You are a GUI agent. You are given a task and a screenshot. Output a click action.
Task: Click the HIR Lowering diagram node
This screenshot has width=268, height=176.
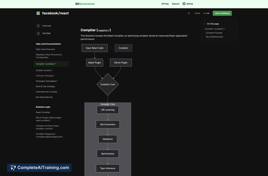[x=108, y=110]
